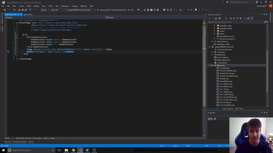This screenshot has width=273, height=153.
Task: Expand the layout folder
Action: coord(214,31)
